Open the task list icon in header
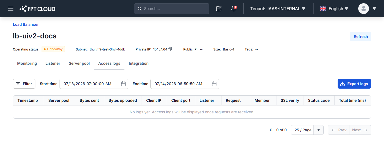384x167 pixels. click(219, 9)
